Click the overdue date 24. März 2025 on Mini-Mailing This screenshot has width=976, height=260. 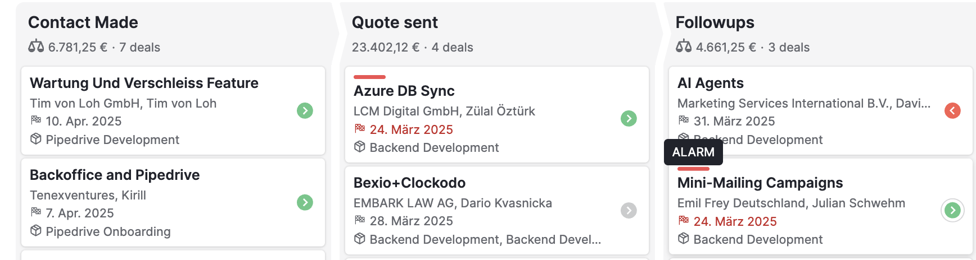735,221
